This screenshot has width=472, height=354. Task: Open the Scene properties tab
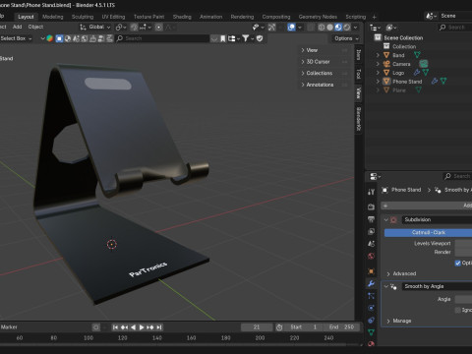371,244
